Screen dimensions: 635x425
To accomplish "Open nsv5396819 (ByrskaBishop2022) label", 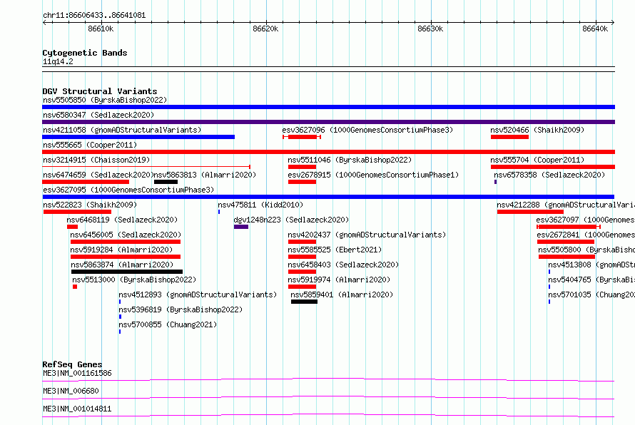I will click(x=181, y=309).
